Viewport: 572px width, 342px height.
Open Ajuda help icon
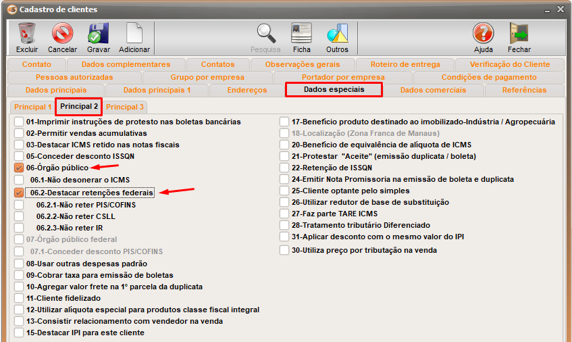click(483, 34)
